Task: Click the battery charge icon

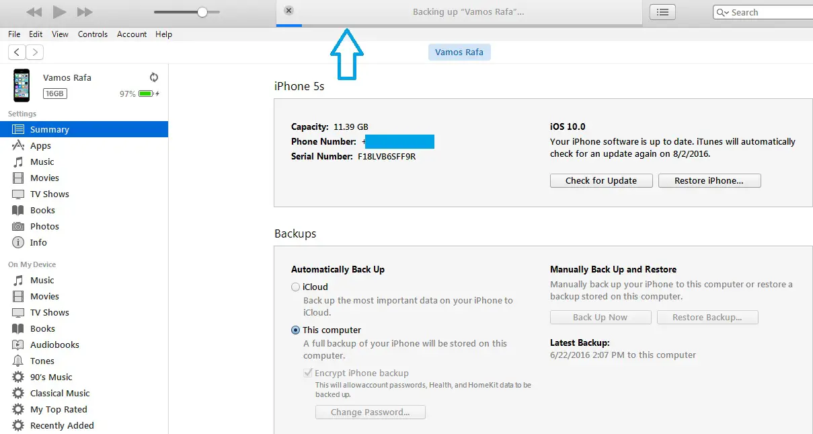Action: (148, 94)
